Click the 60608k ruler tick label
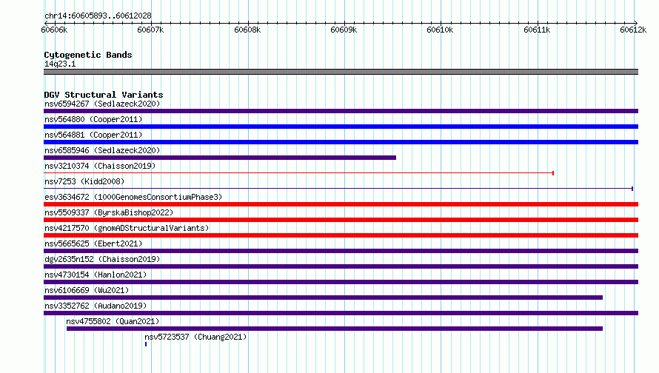Screen dimensions: 659x373 tap(247, 30)
